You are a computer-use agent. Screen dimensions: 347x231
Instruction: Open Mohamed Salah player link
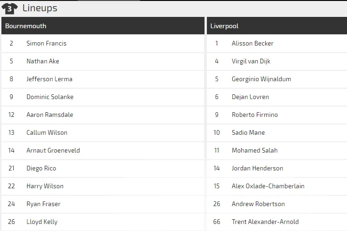point(255,150)
